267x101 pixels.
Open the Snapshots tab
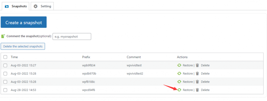point(16,6)
